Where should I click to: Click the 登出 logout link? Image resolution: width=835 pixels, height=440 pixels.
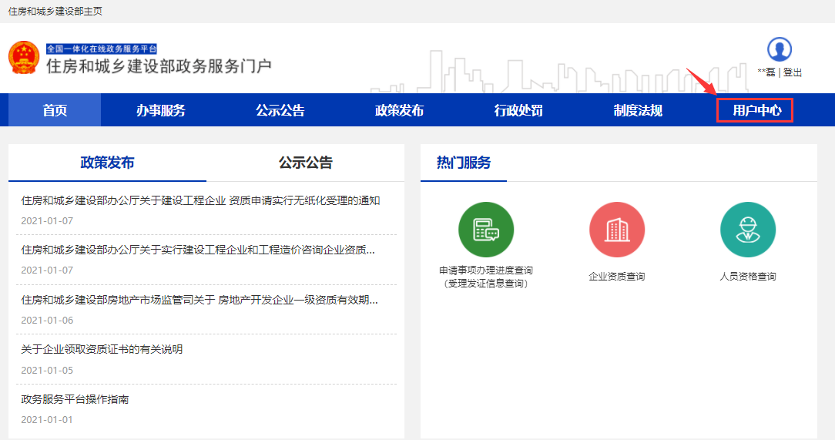click(x=793, y=72)
